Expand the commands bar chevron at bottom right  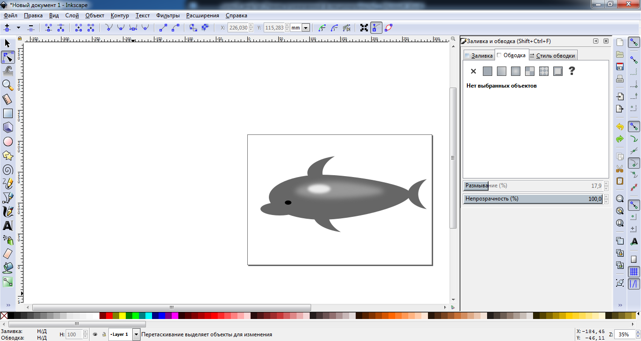point(620,305)
